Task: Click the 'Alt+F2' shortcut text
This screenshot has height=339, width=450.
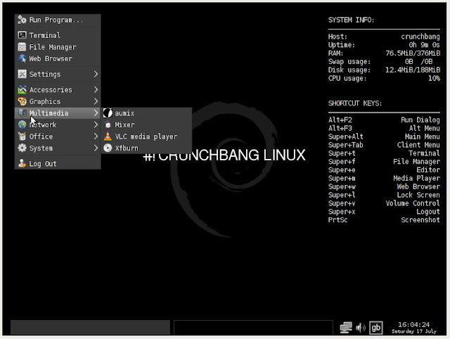Action: pos(340,120)
